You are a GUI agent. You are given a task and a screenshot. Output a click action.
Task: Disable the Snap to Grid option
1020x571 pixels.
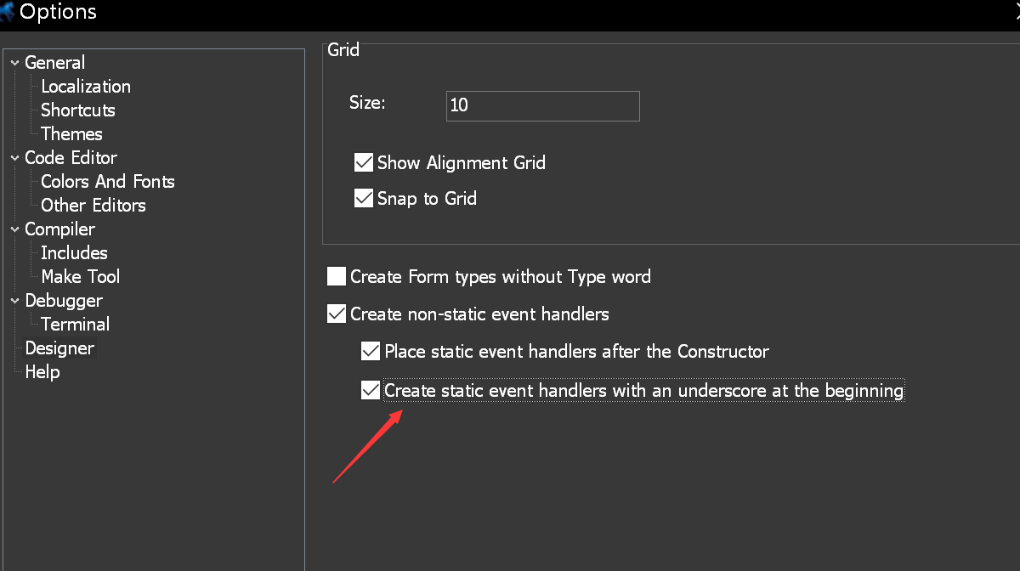pos(364,198)
